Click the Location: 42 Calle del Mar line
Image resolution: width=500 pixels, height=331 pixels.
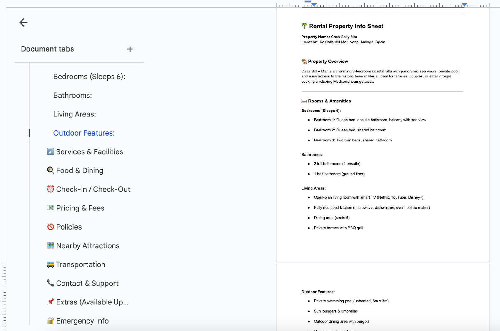[x=343, y=42]
